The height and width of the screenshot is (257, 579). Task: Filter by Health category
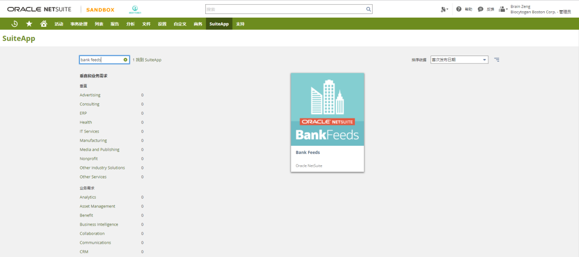86,122
